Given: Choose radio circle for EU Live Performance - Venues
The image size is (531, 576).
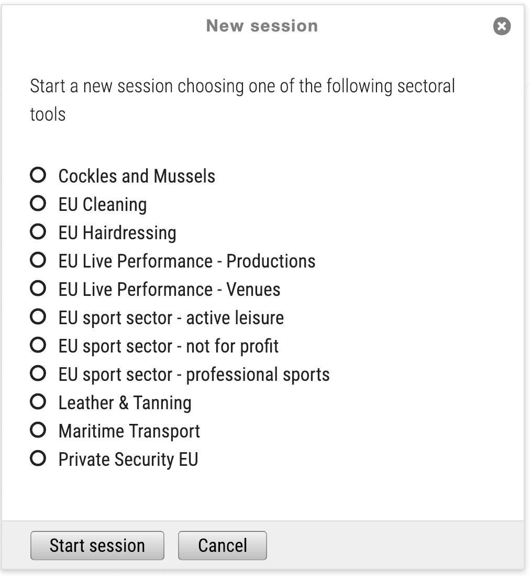Looking at the screenshot, I should click(38, 289).
